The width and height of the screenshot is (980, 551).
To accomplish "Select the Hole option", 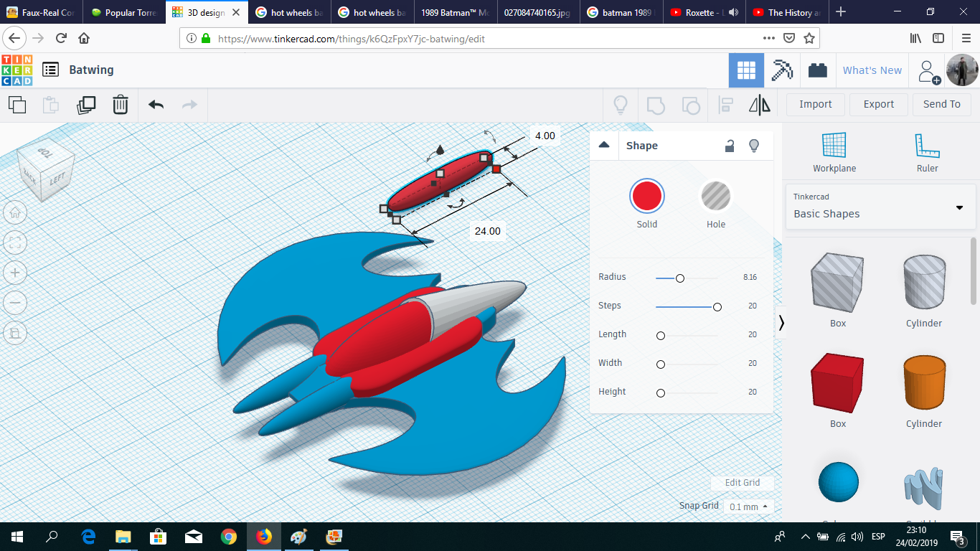I will (x=716, y=196).
